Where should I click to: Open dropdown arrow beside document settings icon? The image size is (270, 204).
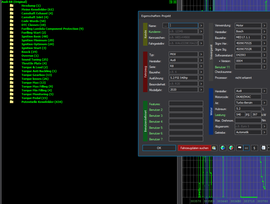tap(268, 148)
